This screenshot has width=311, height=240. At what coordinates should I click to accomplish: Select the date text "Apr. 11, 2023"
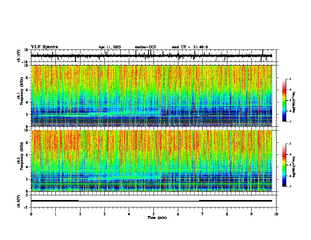(x=110, y=47)
